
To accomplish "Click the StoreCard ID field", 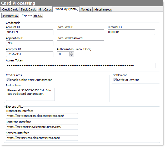I will tap(81, 32).
